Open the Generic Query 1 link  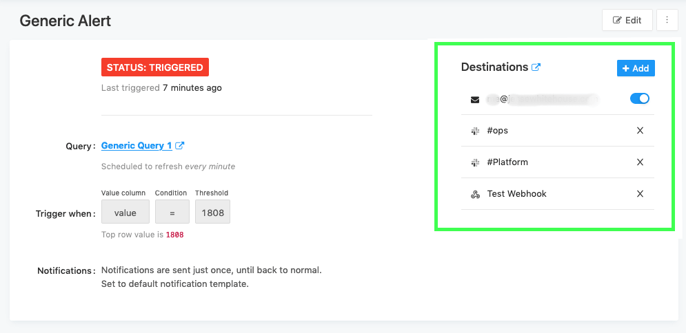(x=137, y=146)
